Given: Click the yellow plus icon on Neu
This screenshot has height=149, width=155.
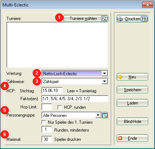Looking at the screenshot, I should pos(120,77).
